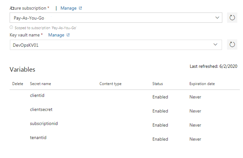Select the clientsecret secret row

click(41, 110)
